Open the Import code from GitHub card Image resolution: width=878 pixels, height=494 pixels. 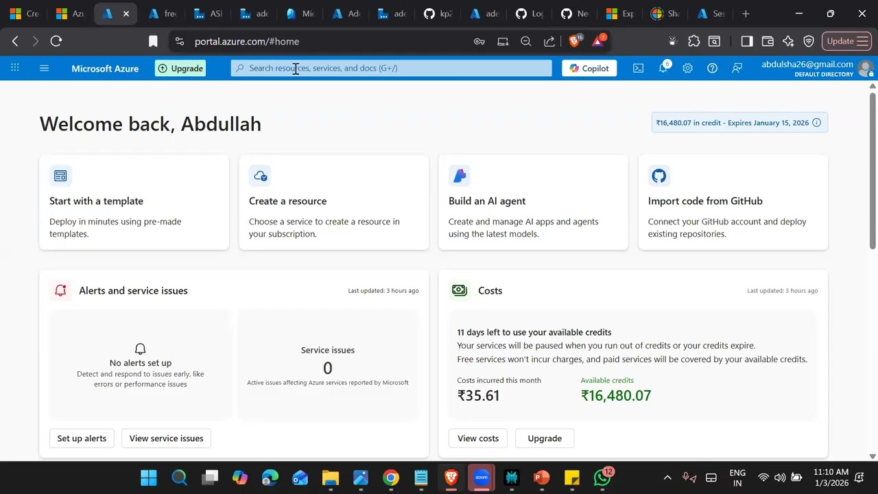pos(733,202)
